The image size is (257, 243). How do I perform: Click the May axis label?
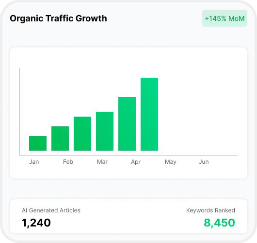171,162
